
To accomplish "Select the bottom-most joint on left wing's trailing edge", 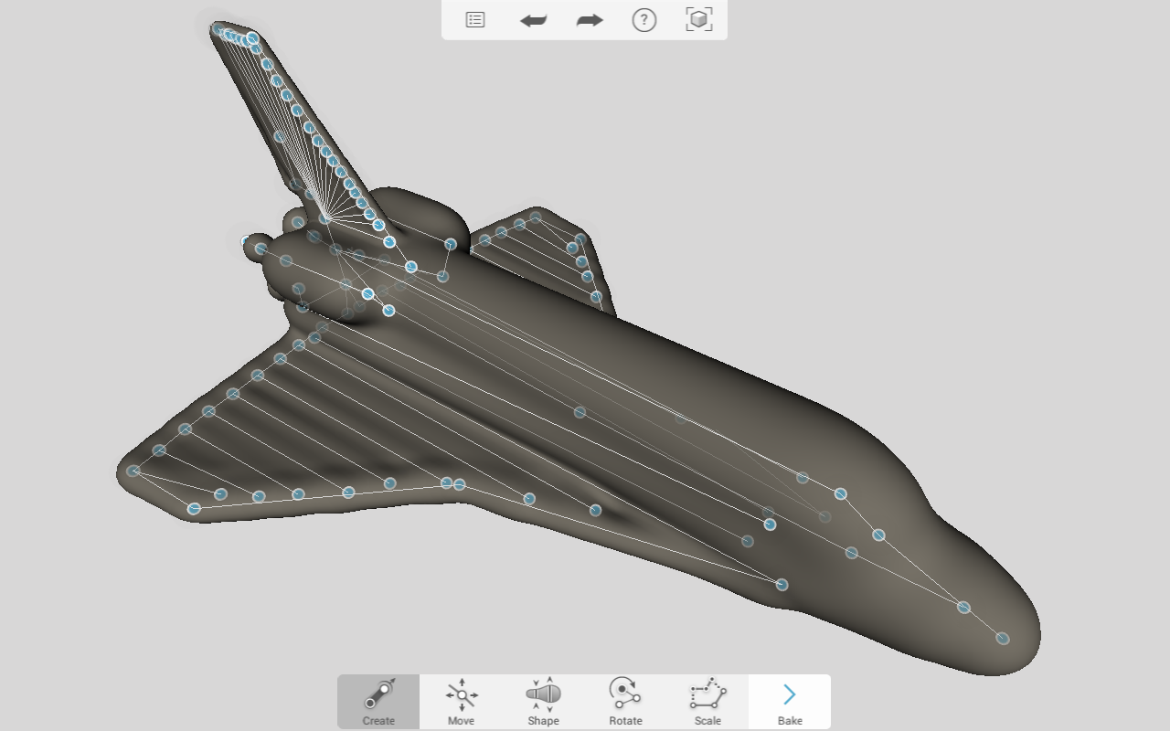I will tap(194, 509).
